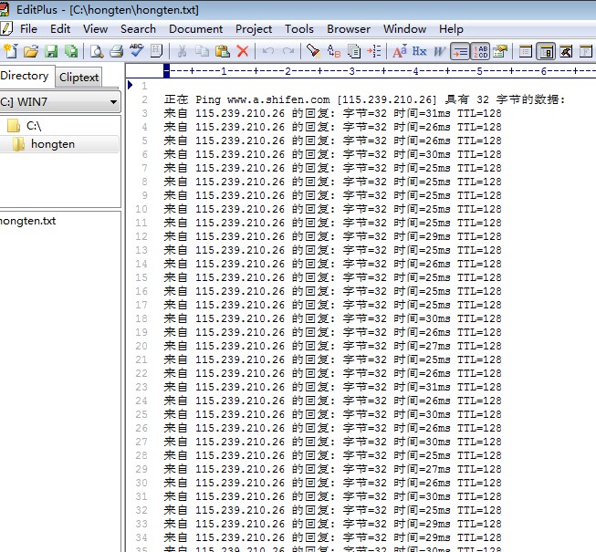
Task: Click the Find flashlight icon
Action: 313,51
